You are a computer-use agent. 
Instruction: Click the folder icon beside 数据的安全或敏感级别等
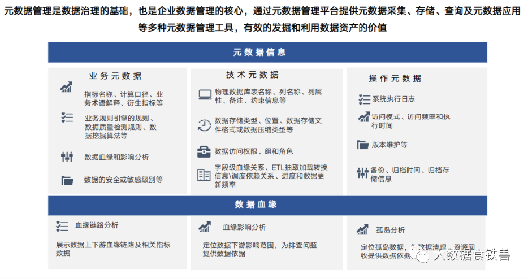67,180
